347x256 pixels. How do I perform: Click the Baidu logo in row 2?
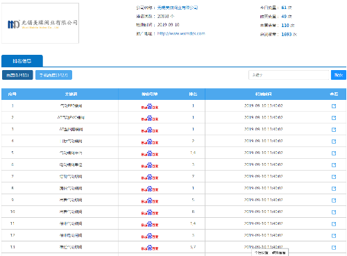pyautogui.click(x=150, y=118)
